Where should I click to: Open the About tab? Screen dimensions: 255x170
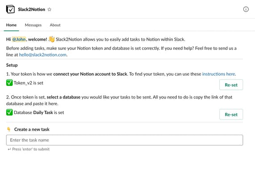55,25
